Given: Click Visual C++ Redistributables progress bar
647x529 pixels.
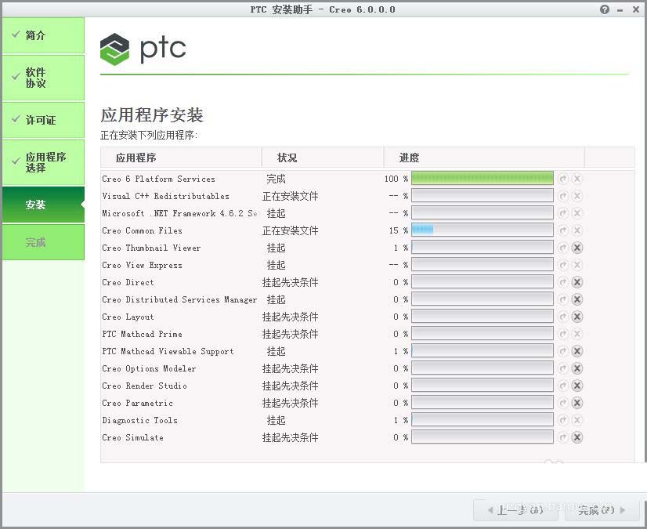Looking at the screenshot, I should [x=483, y=196].
